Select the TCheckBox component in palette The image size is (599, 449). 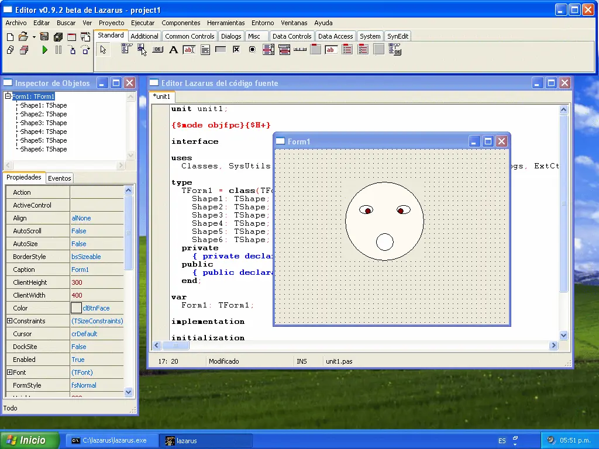pyautogui.click(x=236, y=50)
